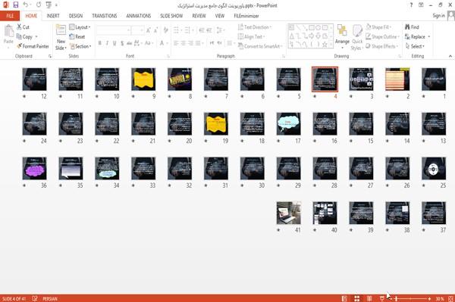The image size is (455, 302).
Task: Switch to ANIMATIONS ribbon tab
Action: point(139,16)
